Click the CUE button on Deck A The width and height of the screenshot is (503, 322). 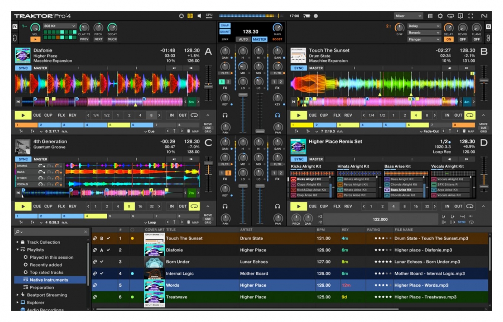pos(37,115)
